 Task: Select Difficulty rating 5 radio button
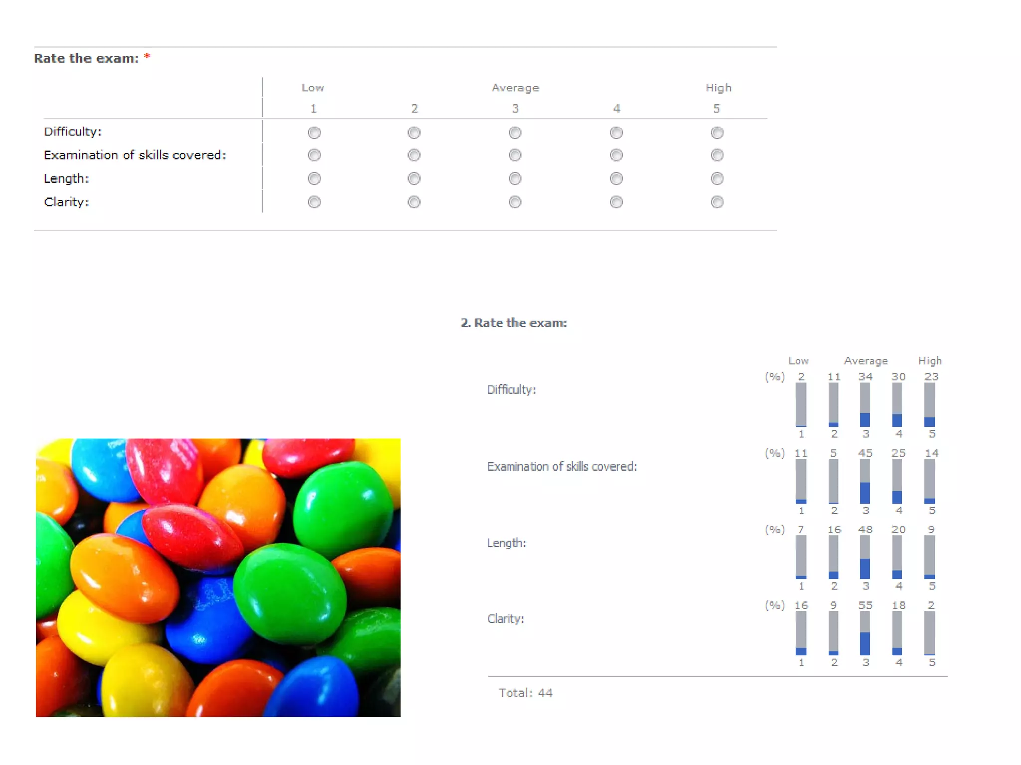pos(717,132)
